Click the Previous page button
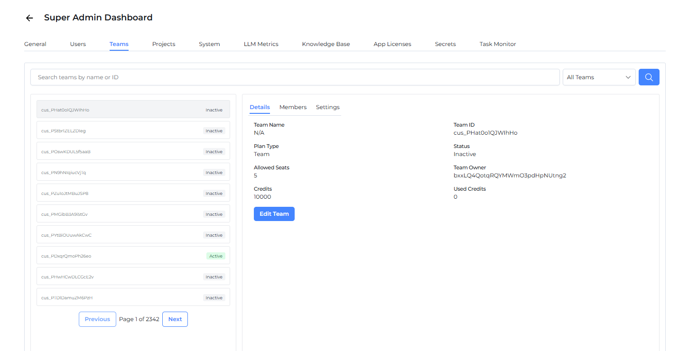688x351 pixels. [x=97, y=319]
